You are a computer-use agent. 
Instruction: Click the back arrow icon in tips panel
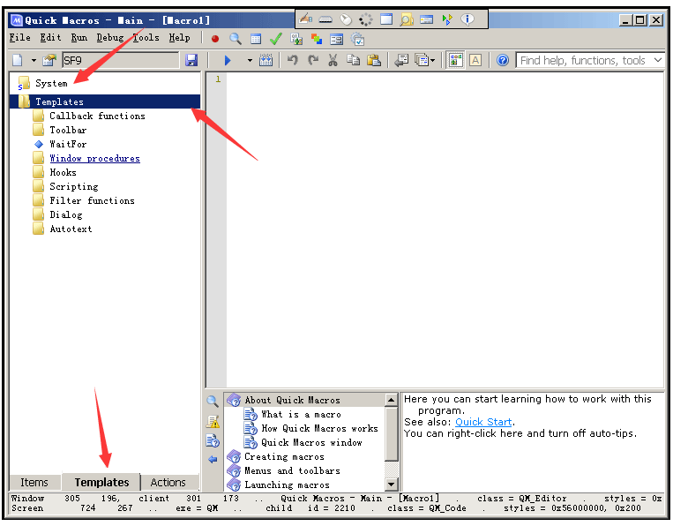coord(213,460)
